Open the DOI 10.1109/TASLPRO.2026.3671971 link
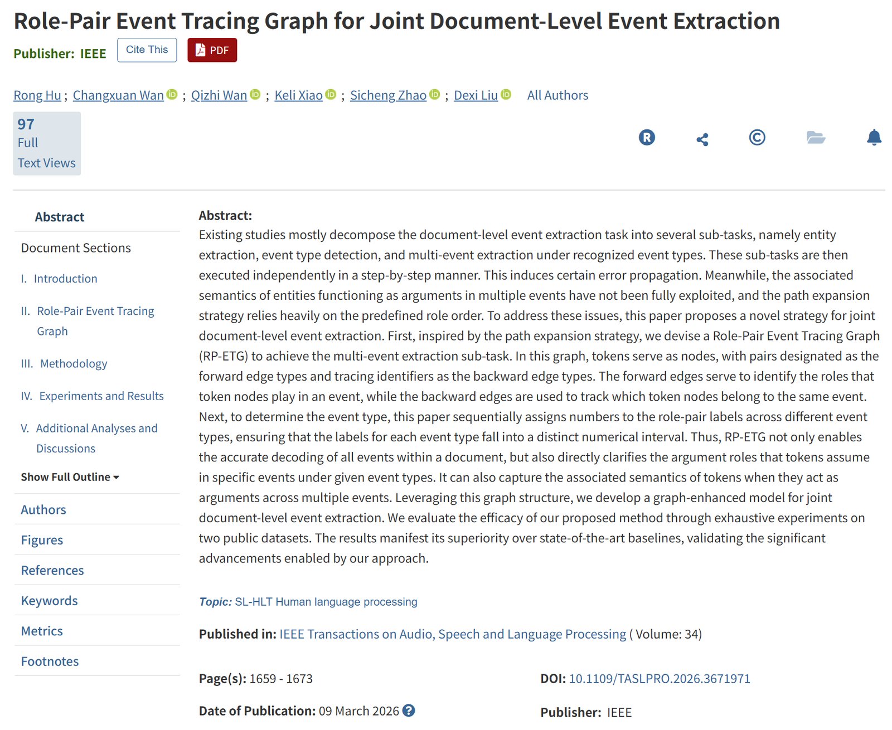 [660, 679]
